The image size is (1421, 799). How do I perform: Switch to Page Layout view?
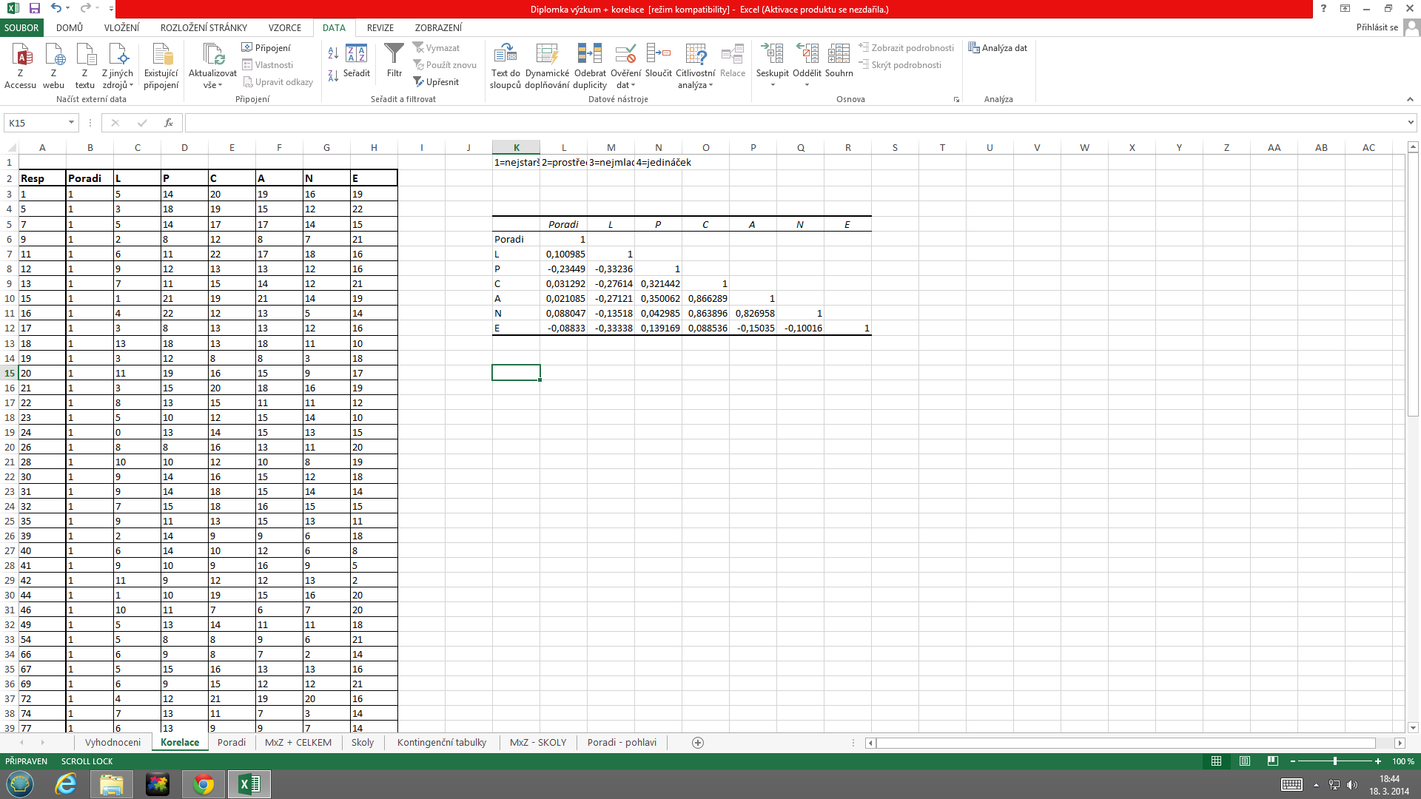click(x=1245, y=761)
